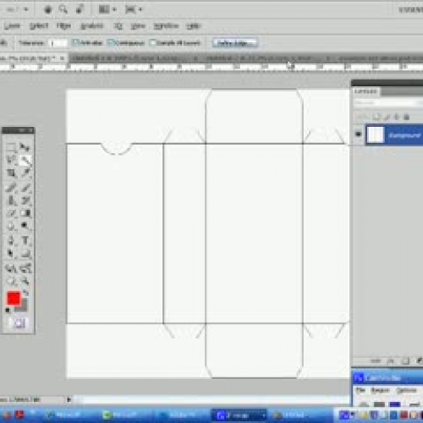
Task: Select the Healing Brush tool
Action: click(x=11, y=187)
